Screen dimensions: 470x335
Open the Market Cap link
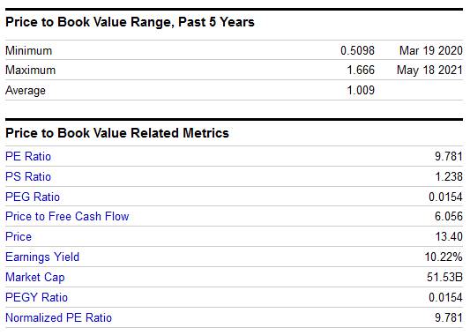[x=34, y=277]
